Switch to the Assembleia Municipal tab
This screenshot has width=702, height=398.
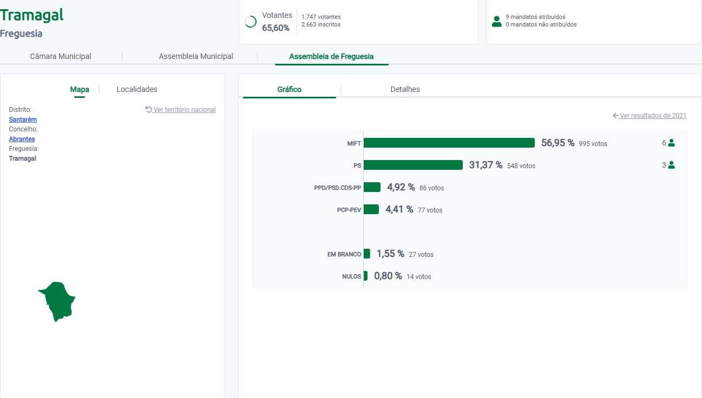(x=196, y=56)
